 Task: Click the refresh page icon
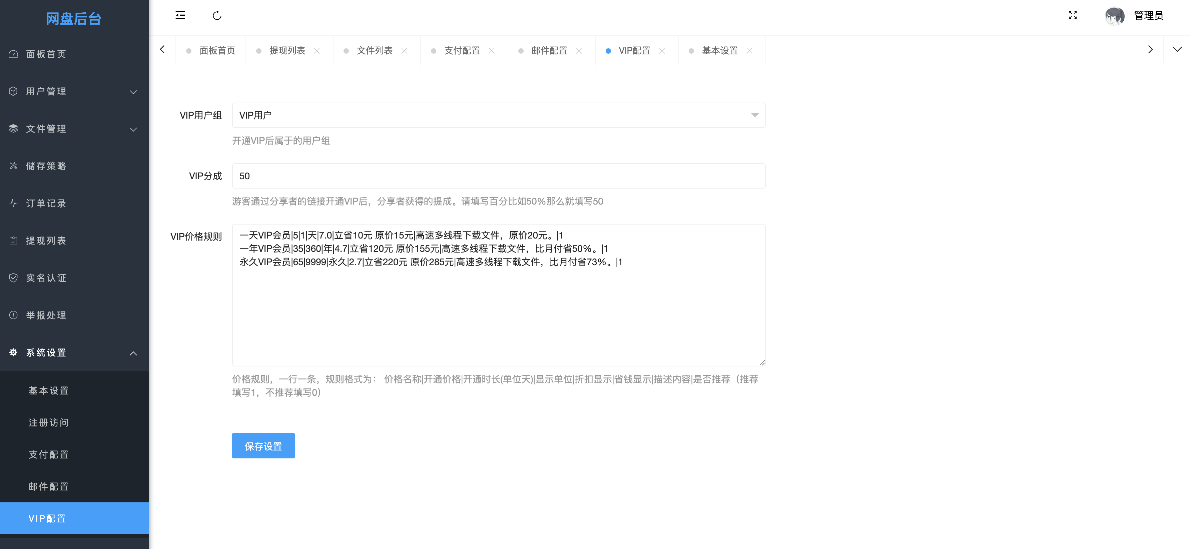pos(217,16)
